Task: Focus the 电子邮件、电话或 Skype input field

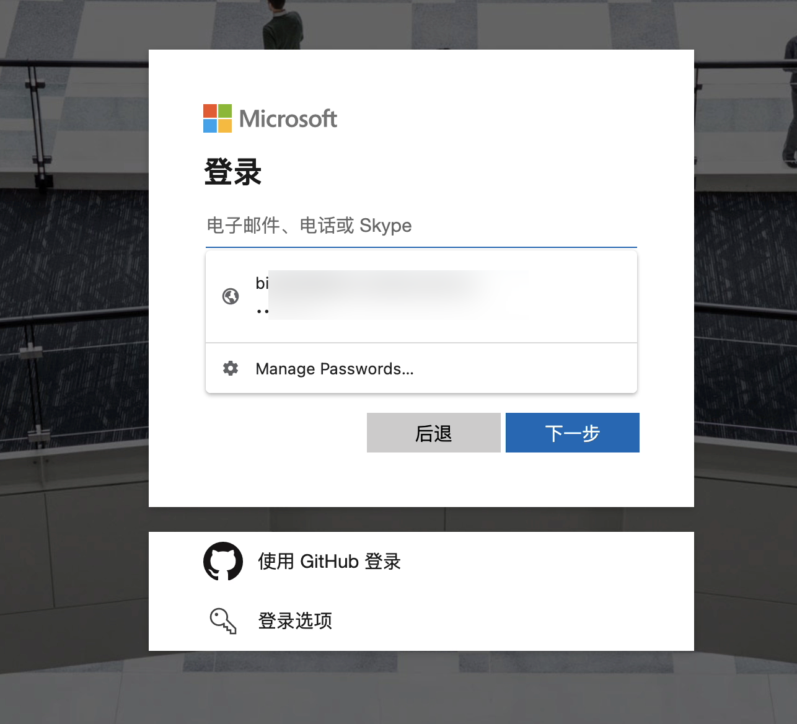Action: 421,226
